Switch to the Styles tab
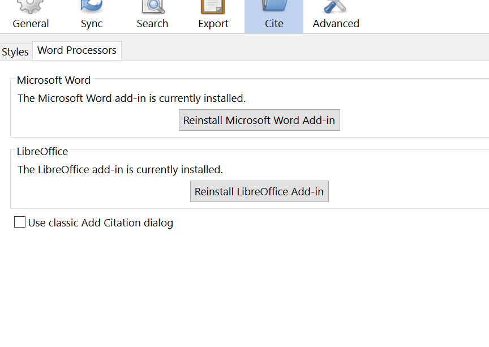The image size is (489, 347). [15, 52]
